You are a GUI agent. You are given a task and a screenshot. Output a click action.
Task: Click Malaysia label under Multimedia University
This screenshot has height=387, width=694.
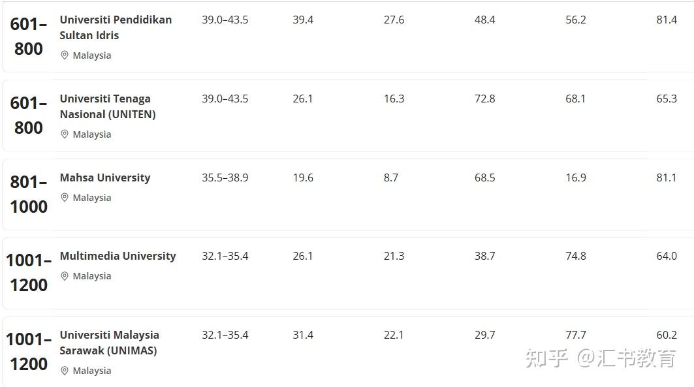pyautogui.click(x=92, y=276)
